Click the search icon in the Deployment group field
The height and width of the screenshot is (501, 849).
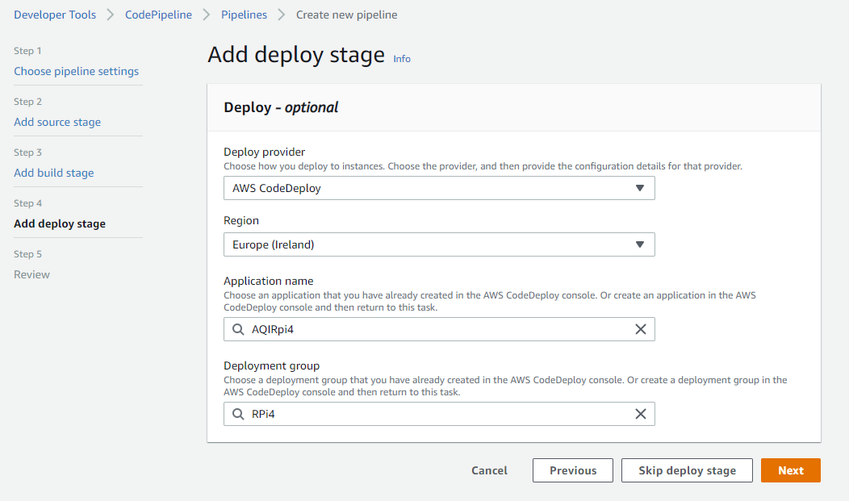[237, 414]
